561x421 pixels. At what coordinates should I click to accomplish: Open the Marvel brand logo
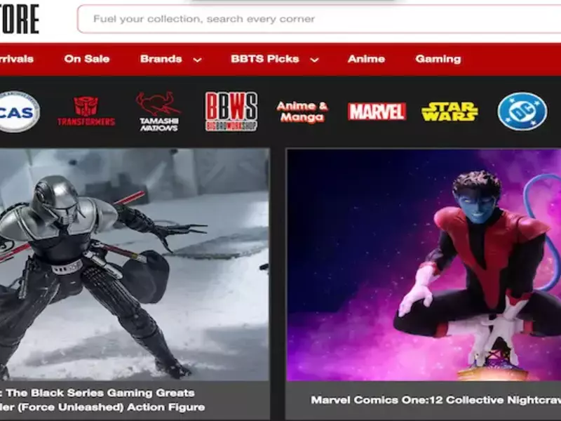click(377, 112)
